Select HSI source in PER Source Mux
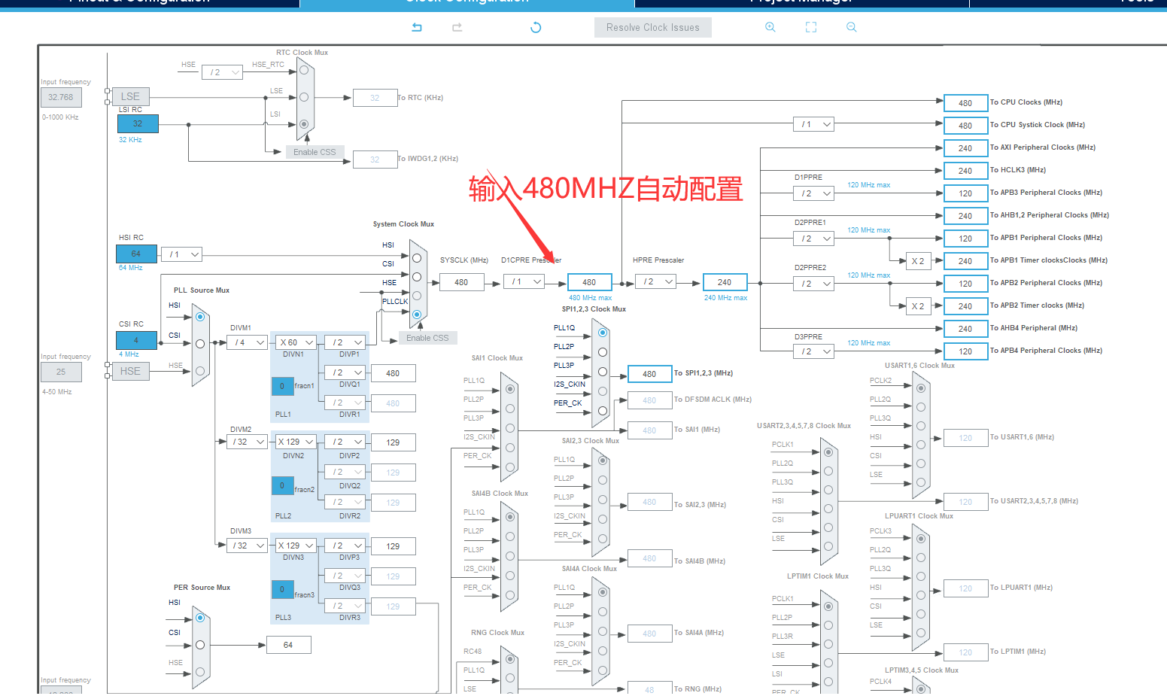 tap(199, 617)
